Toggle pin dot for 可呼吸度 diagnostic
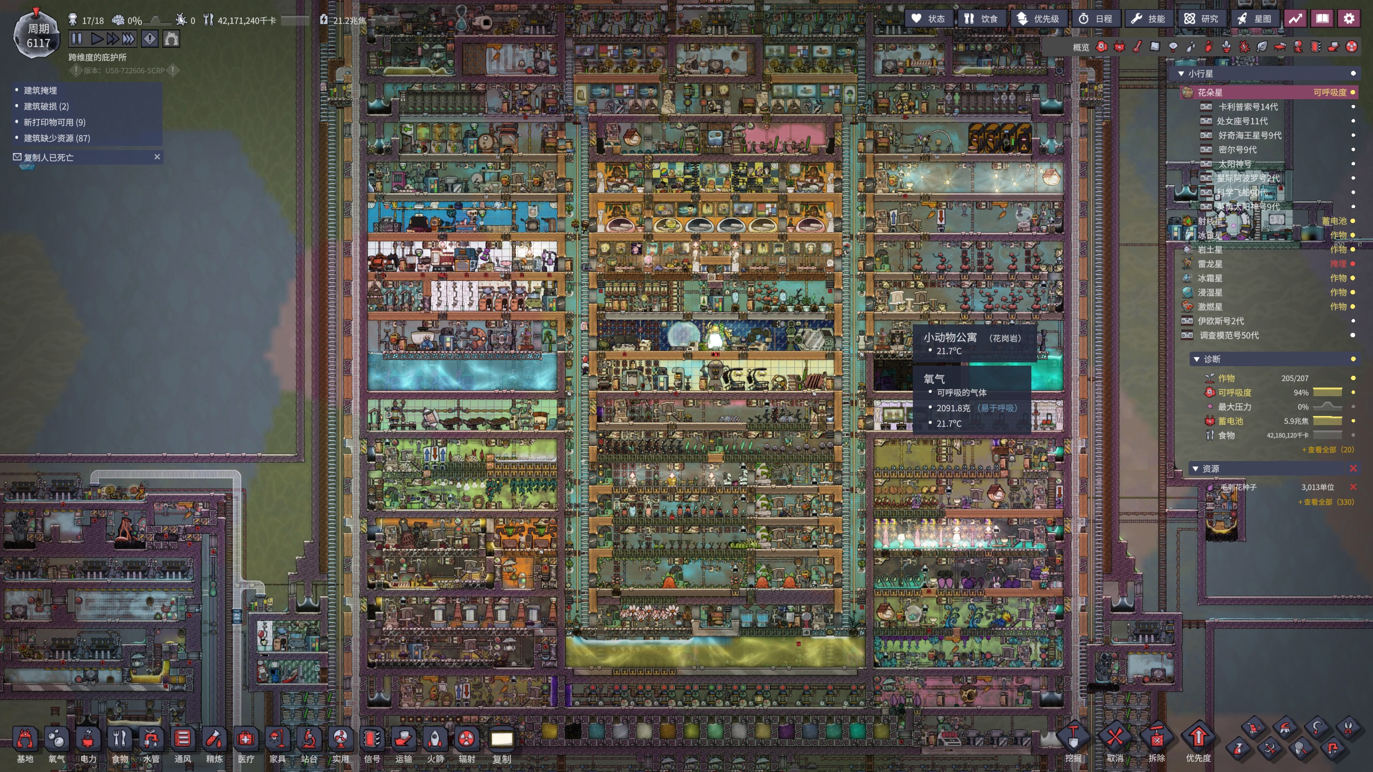Screen dimensions: 1373x772 1353,392
